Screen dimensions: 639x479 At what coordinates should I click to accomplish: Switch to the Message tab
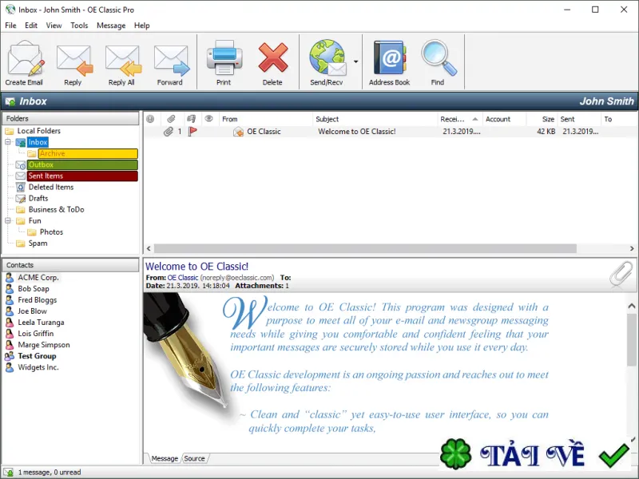click(165, 458)
